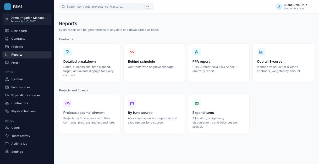The width and height of the screenshot is (319, 164).
Task: Click the By fund source wallet icon
Action: pos(132,103)
